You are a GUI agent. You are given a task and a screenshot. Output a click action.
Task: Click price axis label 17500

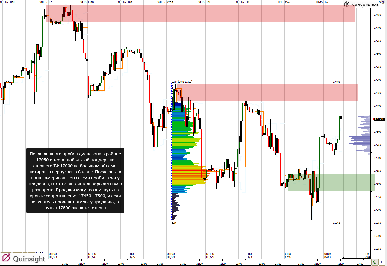pyautogui.click(x=378, y=80)
